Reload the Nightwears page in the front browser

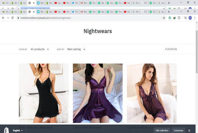pyautogui.click(x=12, y=18)
